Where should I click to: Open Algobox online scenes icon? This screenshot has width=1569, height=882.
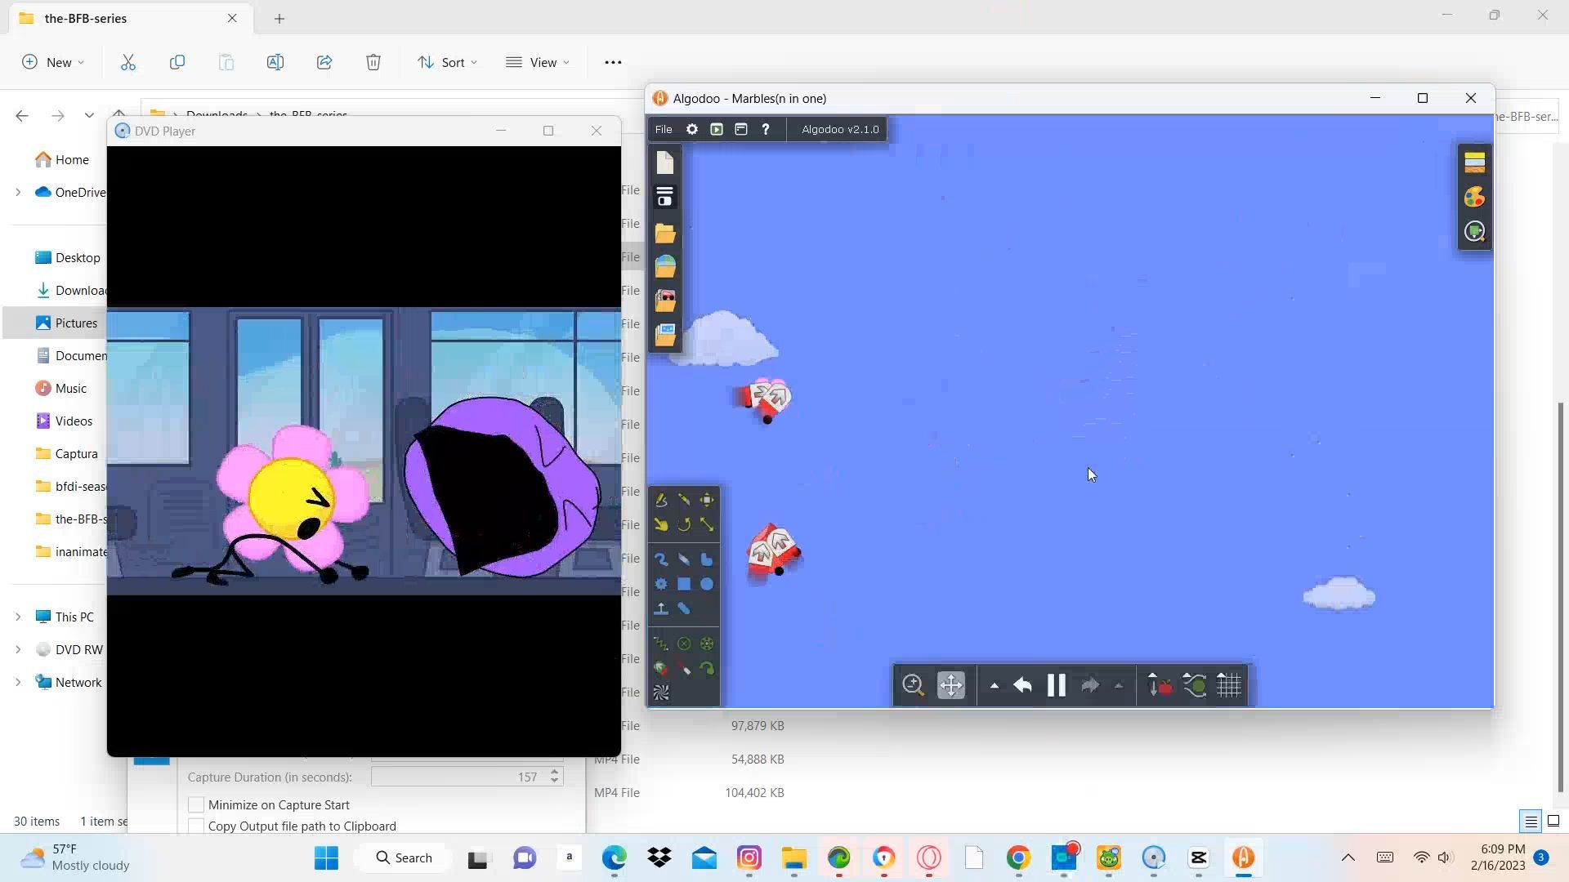click(665, 266)
